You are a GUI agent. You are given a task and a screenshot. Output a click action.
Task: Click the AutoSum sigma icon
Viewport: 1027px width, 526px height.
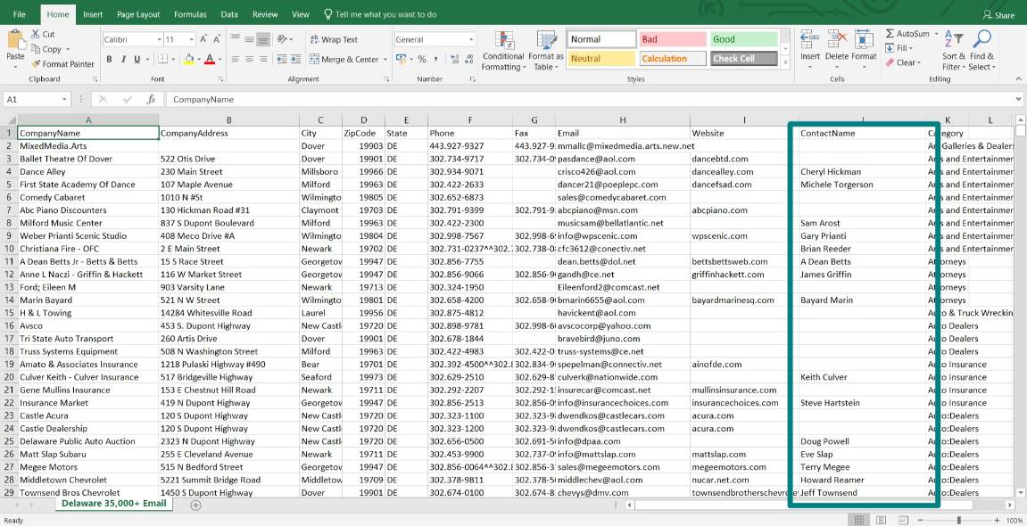coord(890,34)
